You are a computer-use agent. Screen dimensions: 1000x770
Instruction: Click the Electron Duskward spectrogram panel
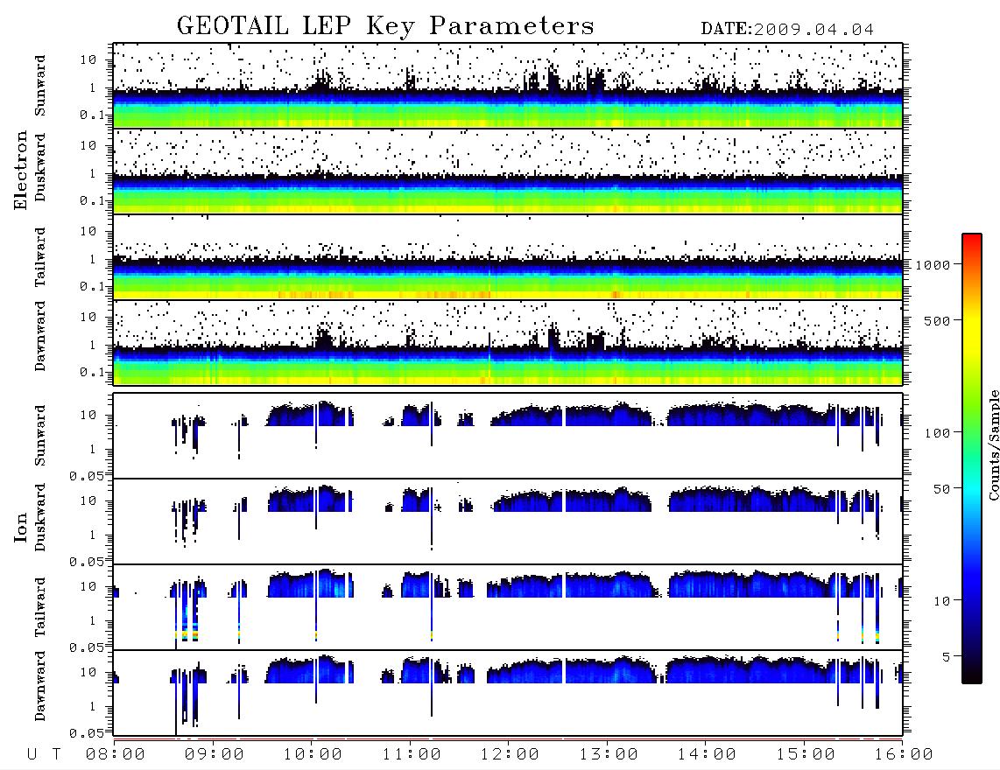click(x=508, y=171)
